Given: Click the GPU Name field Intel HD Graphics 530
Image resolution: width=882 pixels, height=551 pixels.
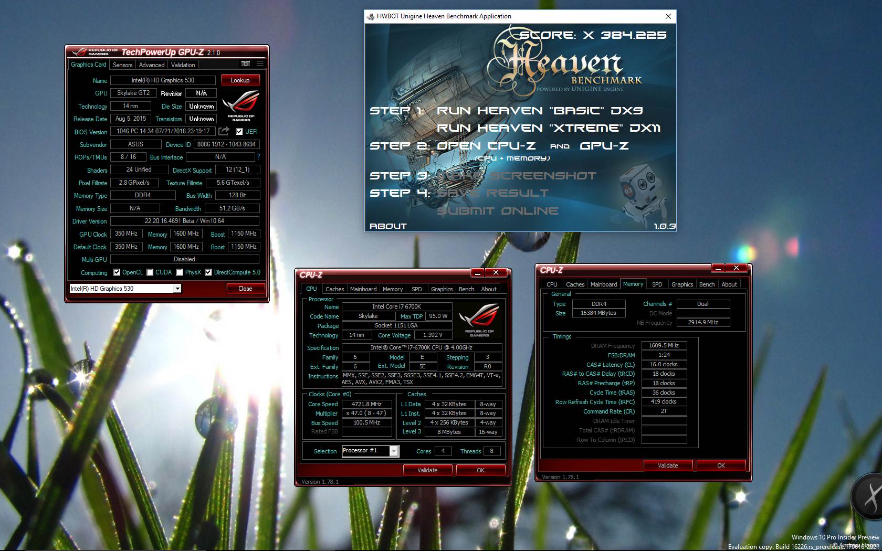Looking at the screenshot, I should 163,80.
